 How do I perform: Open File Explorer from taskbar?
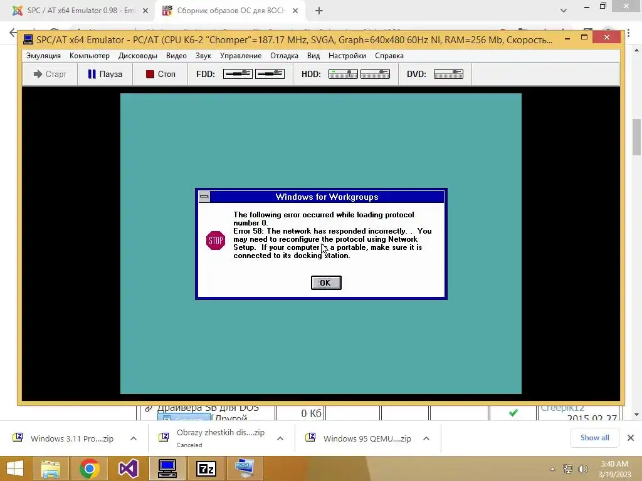pyautogui.click(x=50, y=468)
